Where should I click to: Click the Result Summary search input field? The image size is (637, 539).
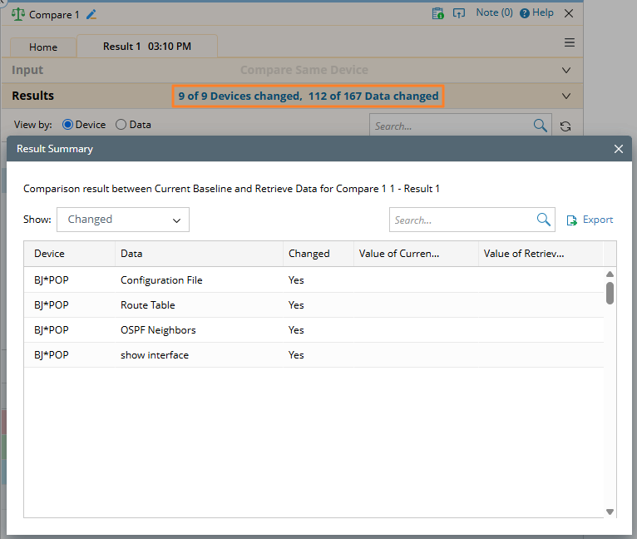click(462, 220)
